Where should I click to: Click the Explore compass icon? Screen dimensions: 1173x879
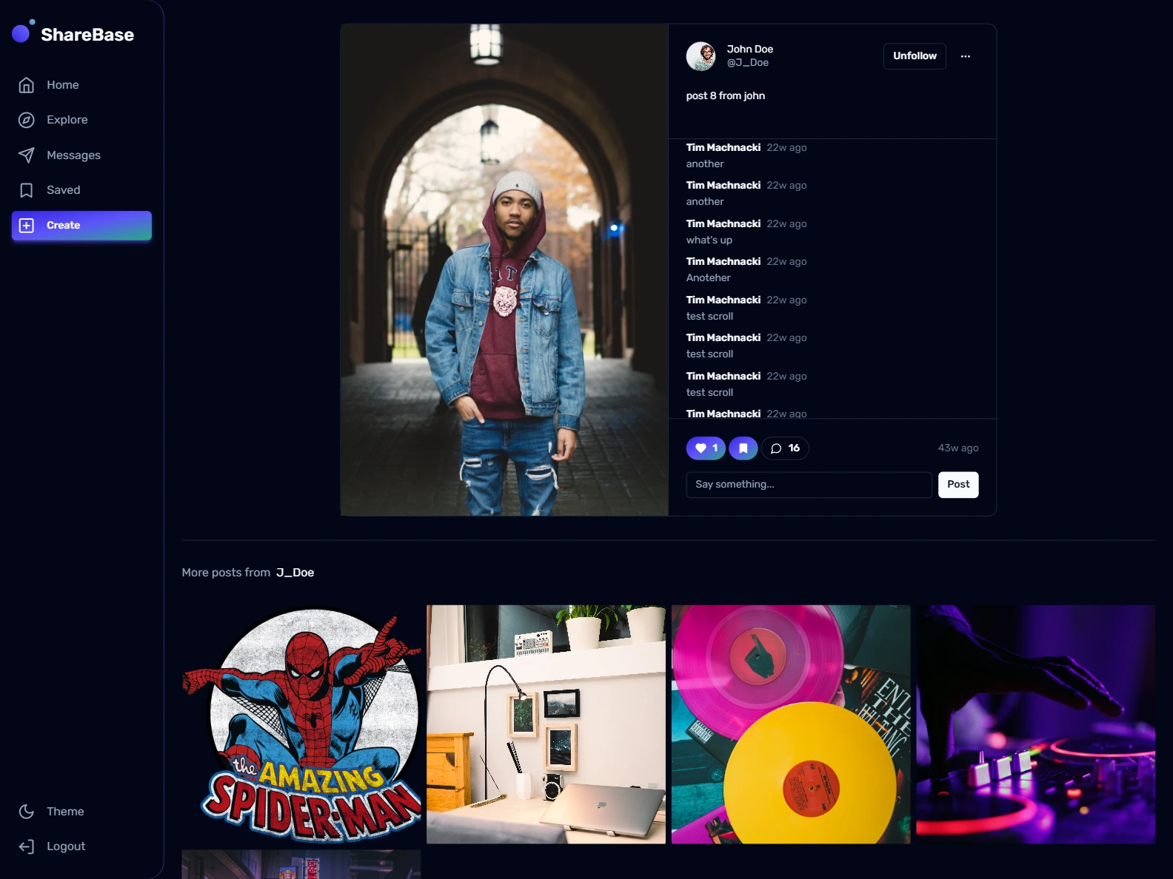tap(27, 120)
